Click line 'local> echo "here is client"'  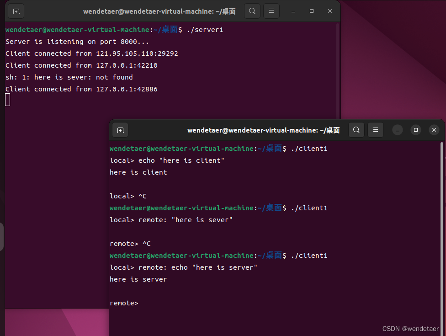(x=167, y=160)
